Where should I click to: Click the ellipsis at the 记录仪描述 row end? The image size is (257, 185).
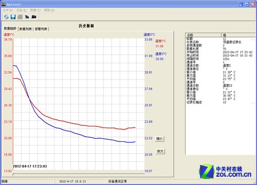[253, 103]
